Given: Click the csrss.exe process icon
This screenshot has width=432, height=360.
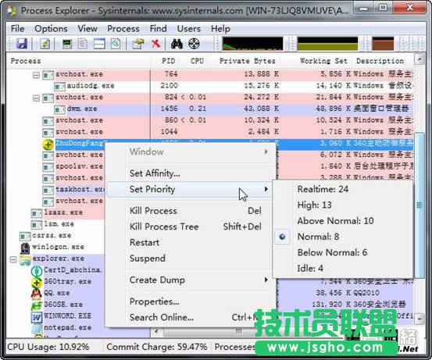Looking at the screenshot, I should 25,237.
